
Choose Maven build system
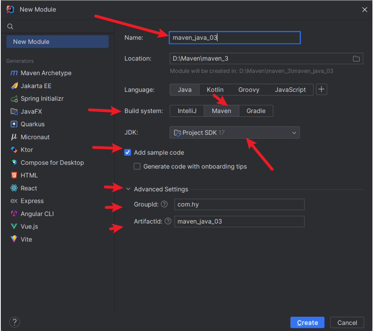pos(221,111)
